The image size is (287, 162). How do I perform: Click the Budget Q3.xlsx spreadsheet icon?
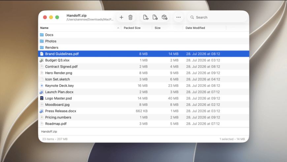42,60
